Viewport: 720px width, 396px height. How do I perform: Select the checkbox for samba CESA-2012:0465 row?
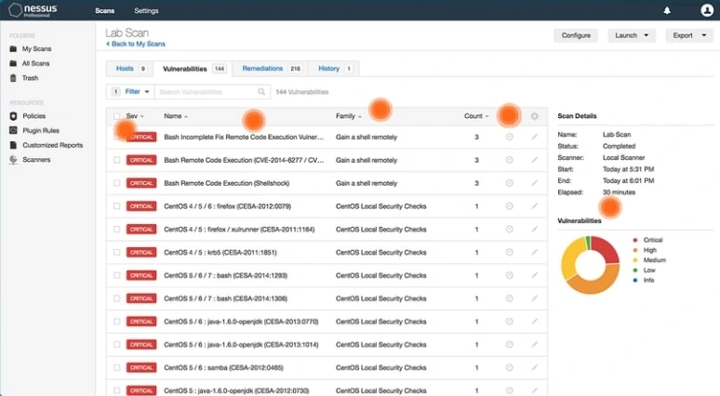[x=116, y=368]
